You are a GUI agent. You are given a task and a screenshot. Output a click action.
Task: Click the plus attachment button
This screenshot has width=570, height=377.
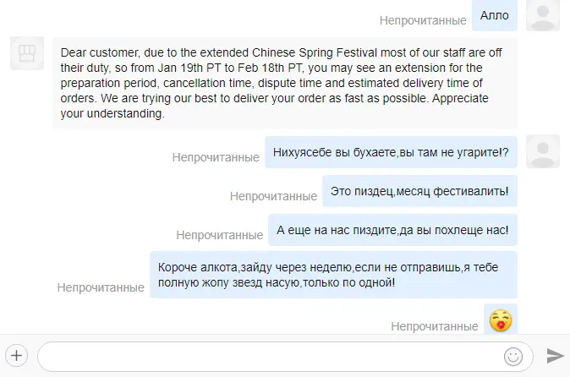pyautogui.click(x=17, y=356)
